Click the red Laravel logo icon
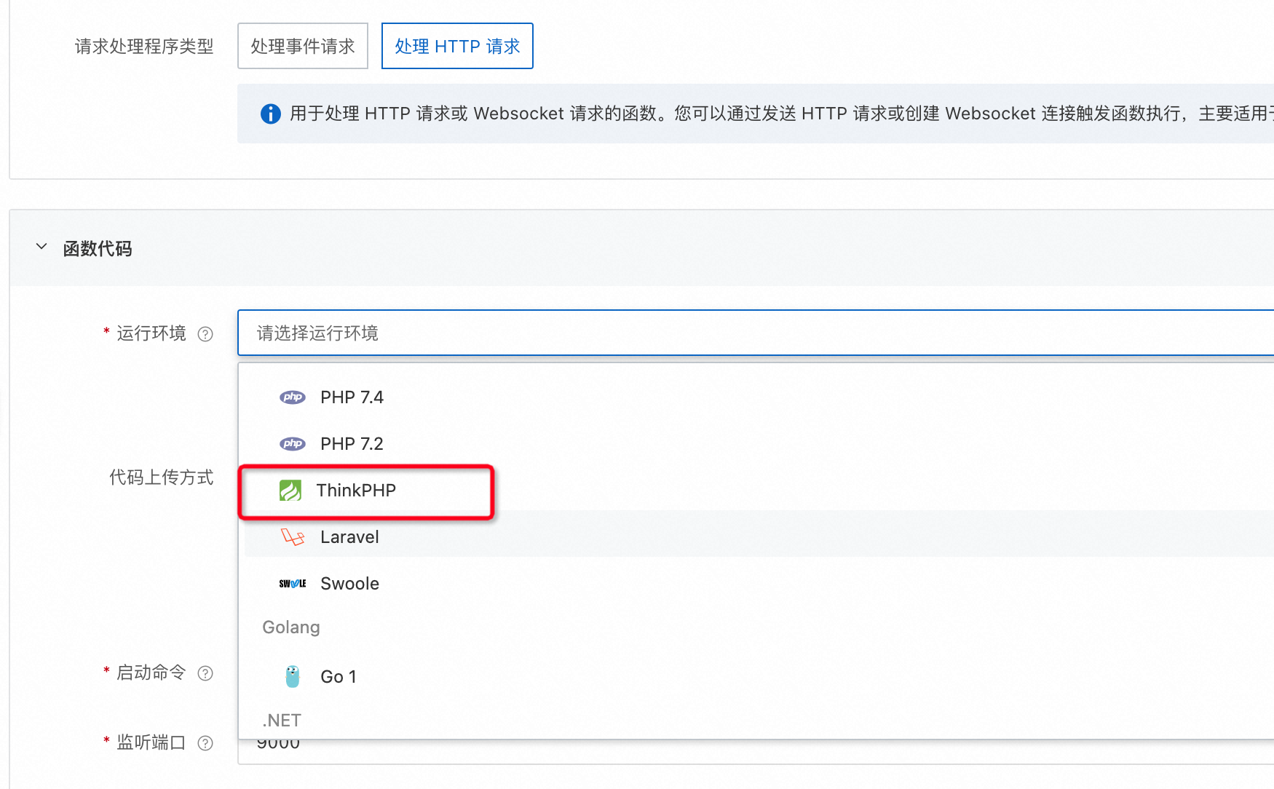This screenshot has height=789, width=1274. coord(293,537)
